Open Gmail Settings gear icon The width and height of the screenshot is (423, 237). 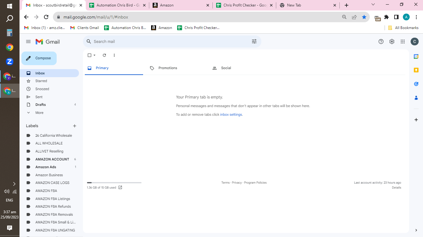pyautogui.click(x=392, y=42)
